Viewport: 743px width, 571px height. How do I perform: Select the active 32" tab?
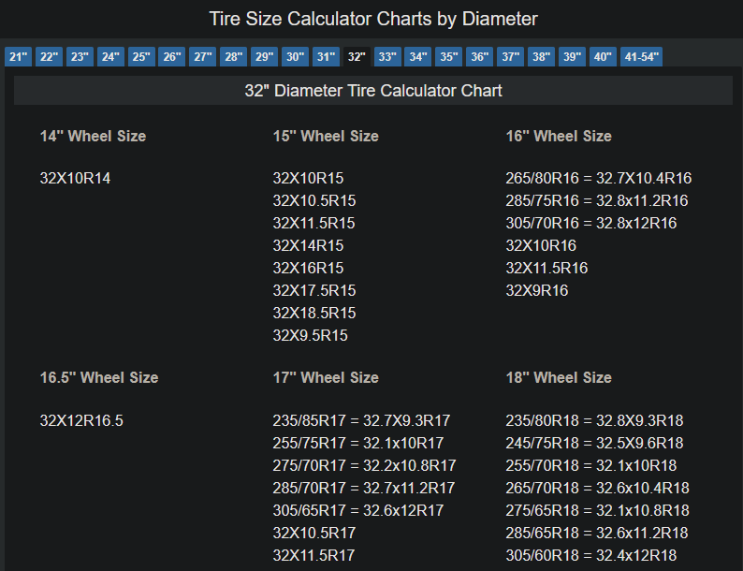point(357,57)
